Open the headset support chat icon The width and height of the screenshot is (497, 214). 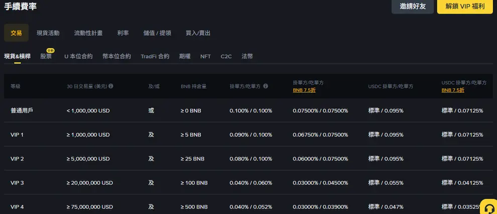click(x=489, y=208)
